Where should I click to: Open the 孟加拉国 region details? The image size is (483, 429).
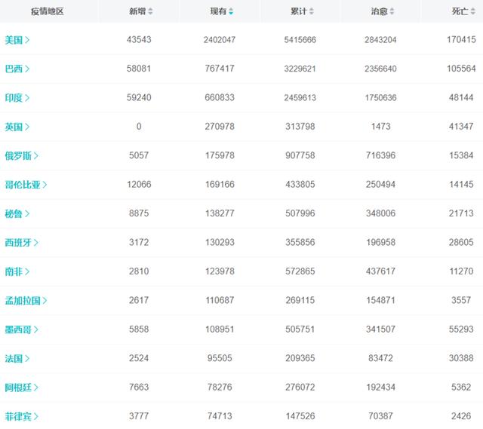26,300
